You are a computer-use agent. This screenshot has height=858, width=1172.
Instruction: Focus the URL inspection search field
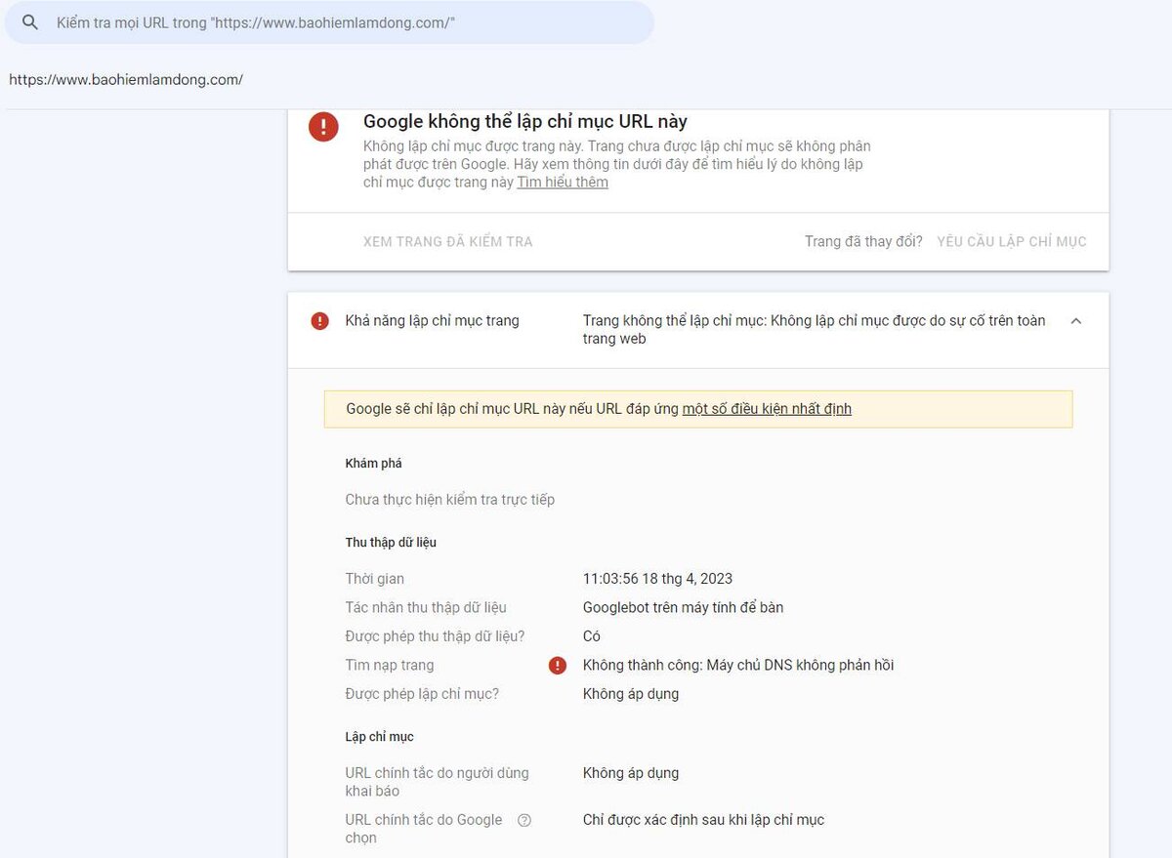(x=329, y=22)
